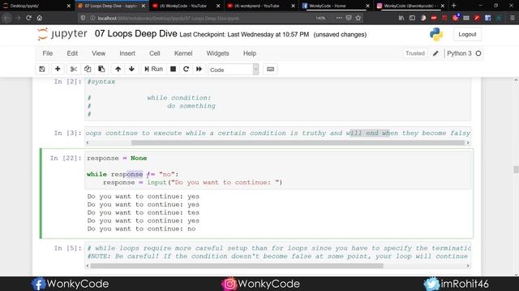Viewport: 519px width, 291px height.
Task: Open the Widgets menu
Action: pos(217,53)
